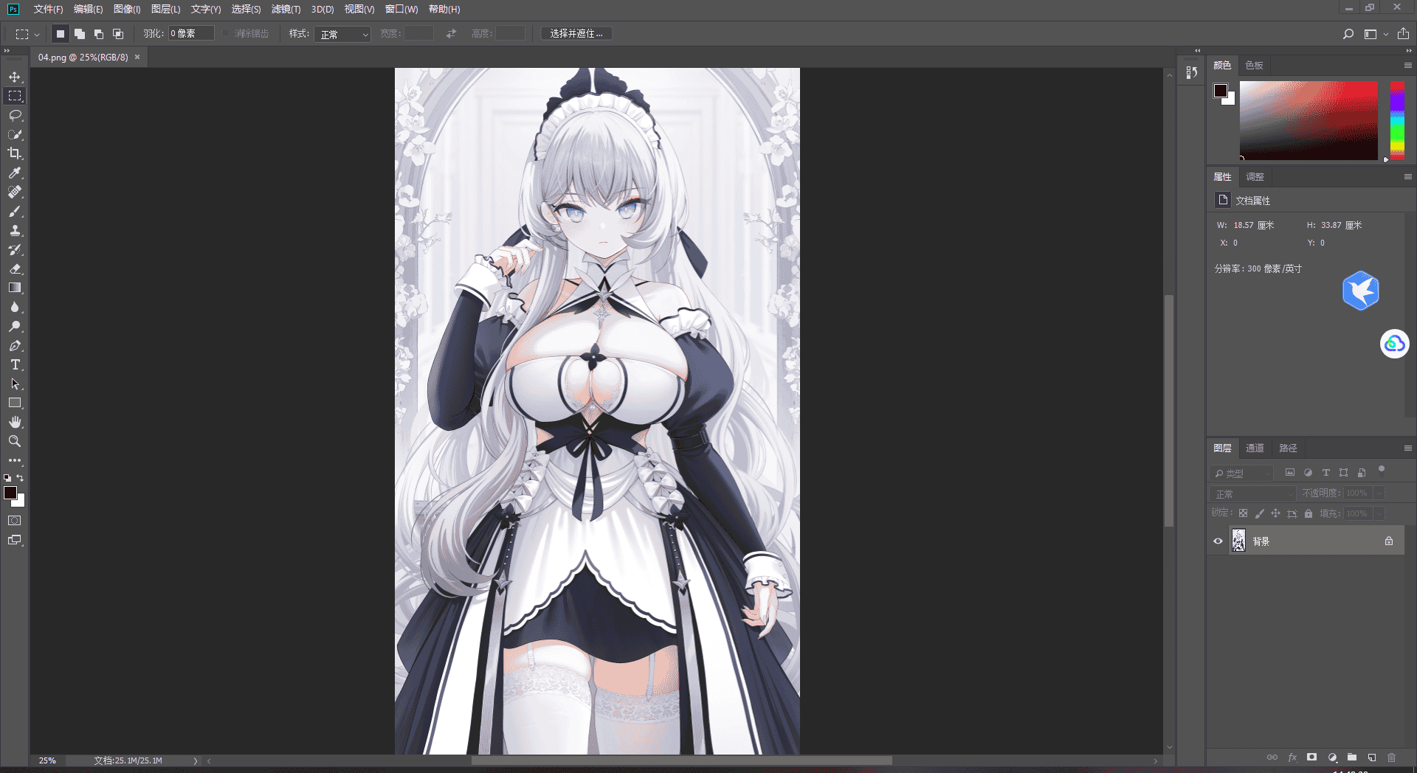Viewport: 1417px width, 773px height.
Task: Click the Search icon in options bar
Action: [1348, 34]
